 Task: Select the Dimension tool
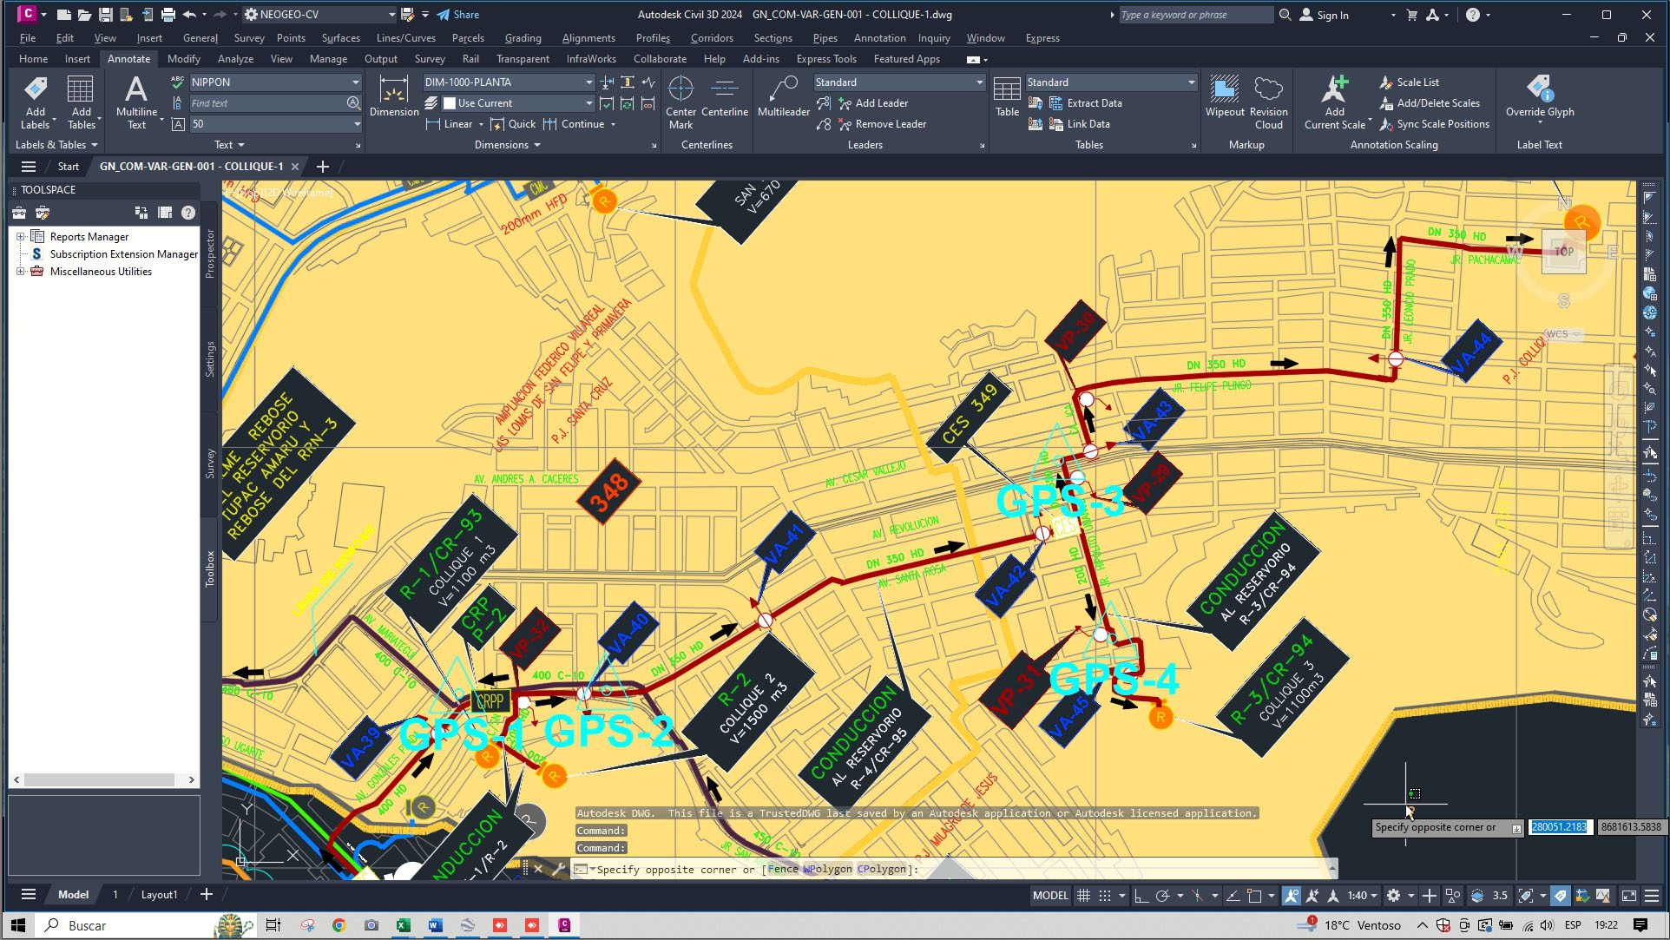[394, 90]
